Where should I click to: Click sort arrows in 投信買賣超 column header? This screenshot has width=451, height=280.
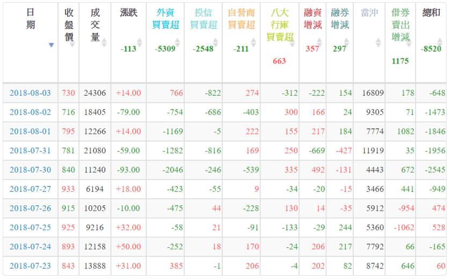tap(216, 42)
